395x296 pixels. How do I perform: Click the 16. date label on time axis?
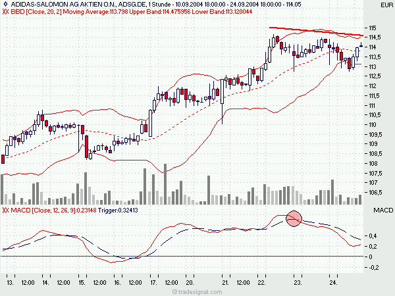point(117,283)
